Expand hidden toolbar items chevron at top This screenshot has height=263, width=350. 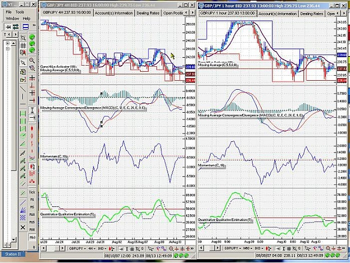click(34, 25)
